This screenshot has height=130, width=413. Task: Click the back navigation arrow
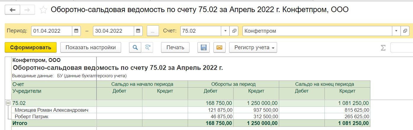coord(12,10)
